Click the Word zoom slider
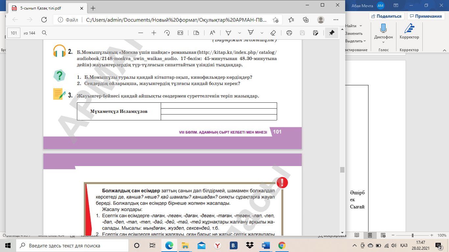Image resolution: width=449 pixels, height=252 pixels. pyautogui.click(x=412, y=235)
